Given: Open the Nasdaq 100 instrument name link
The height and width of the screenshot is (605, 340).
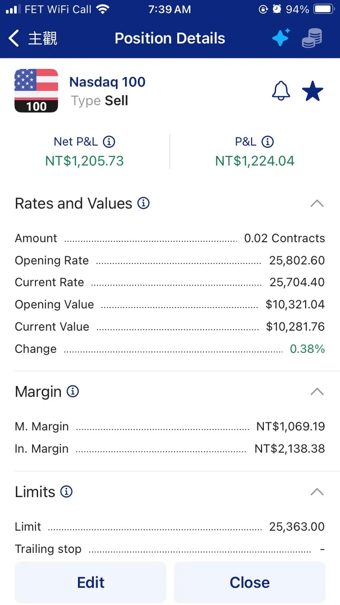Looking at the screenshot, I should pos(107,82).
